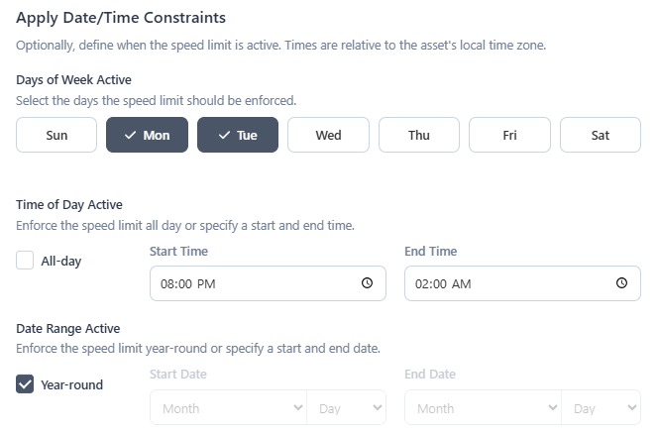Deselect the Mon day button
658x433 pixels.
coord(147,135)
